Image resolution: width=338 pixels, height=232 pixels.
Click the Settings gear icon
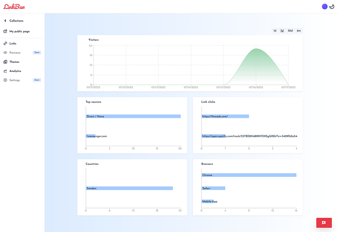click(x=5, y=80)
